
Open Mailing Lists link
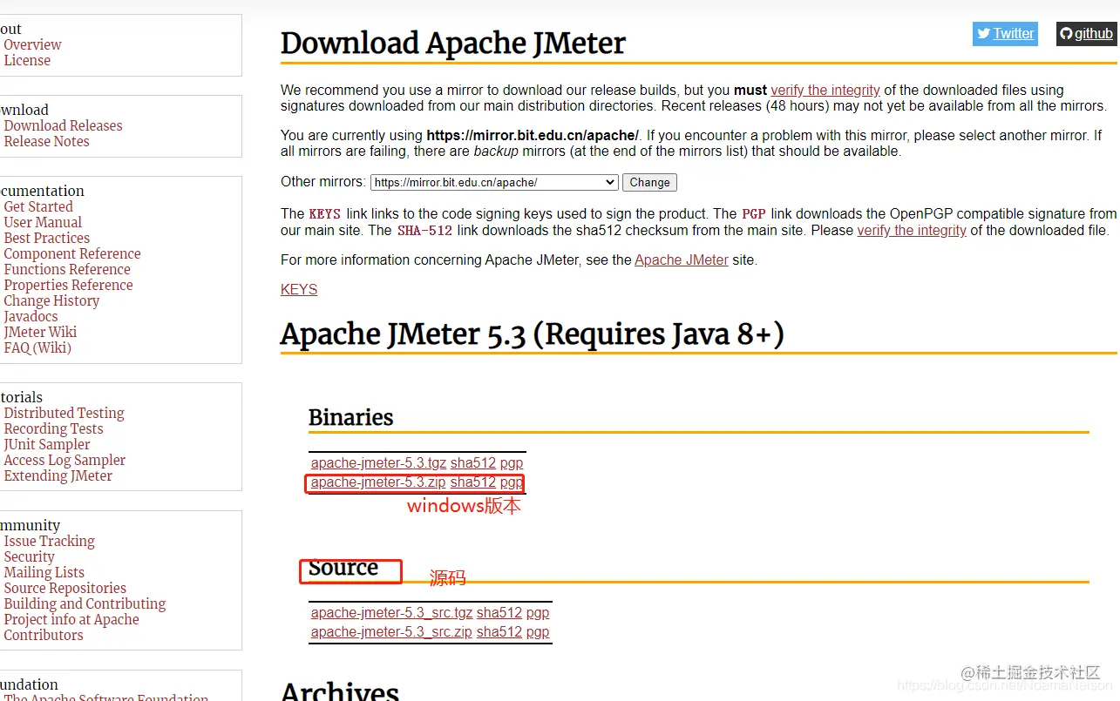pyautogui.click(x=44, y=572)
